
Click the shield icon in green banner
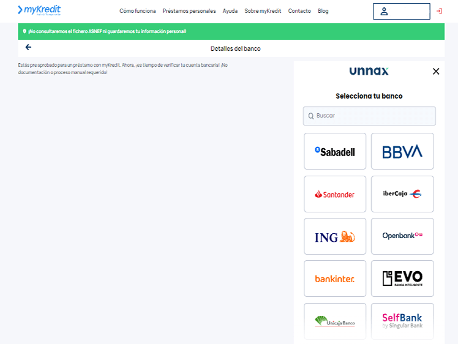[x=24, y=31]
